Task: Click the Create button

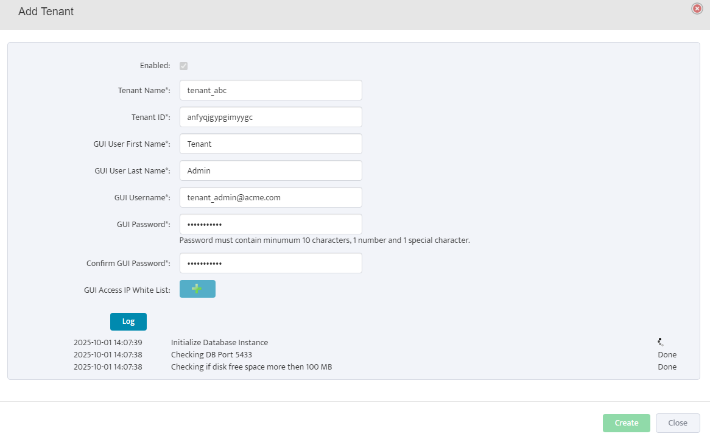Action: 626,423
